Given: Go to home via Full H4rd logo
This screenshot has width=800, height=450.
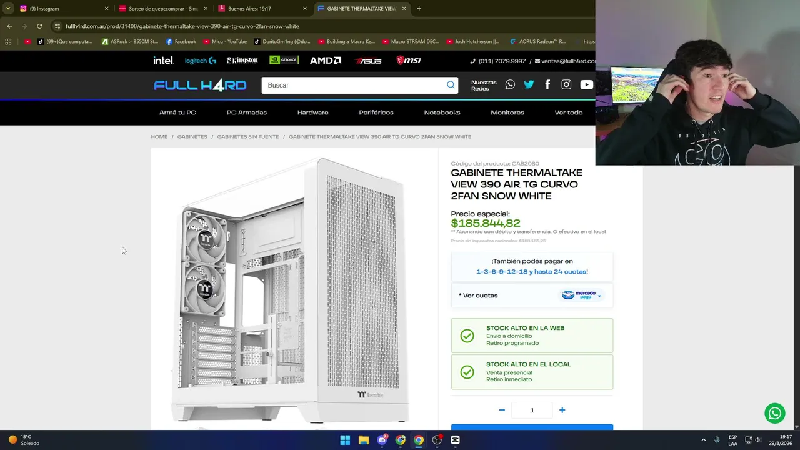Looking at the screenshot, I should (x=200, y=85).
